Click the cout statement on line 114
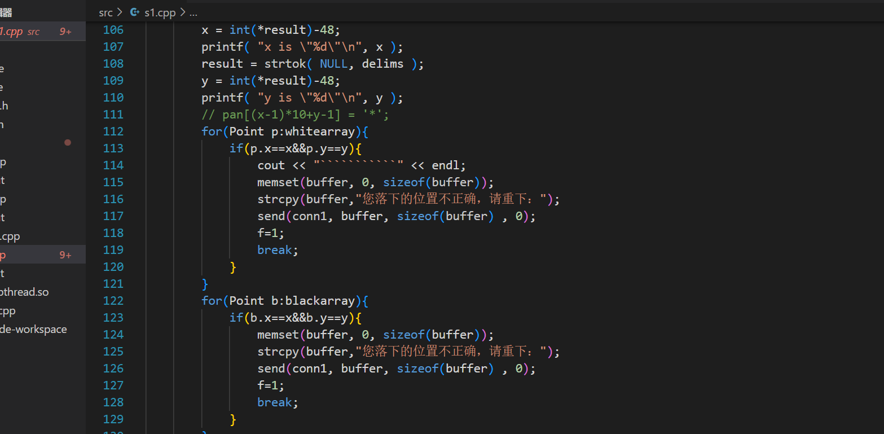Image resolution: width=884 pixels, height=434 pixels. [x=362, y=165]
